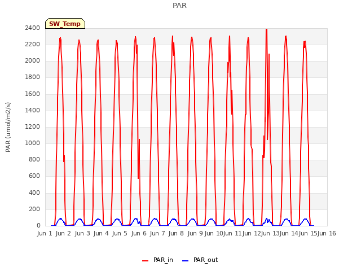Click the 1600 y-axis label
Image resolution: width=361 pixels, height=271 pixels.
point(33,94)
